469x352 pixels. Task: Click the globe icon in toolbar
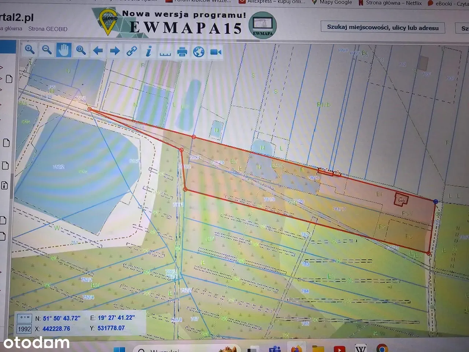(199, 52)
